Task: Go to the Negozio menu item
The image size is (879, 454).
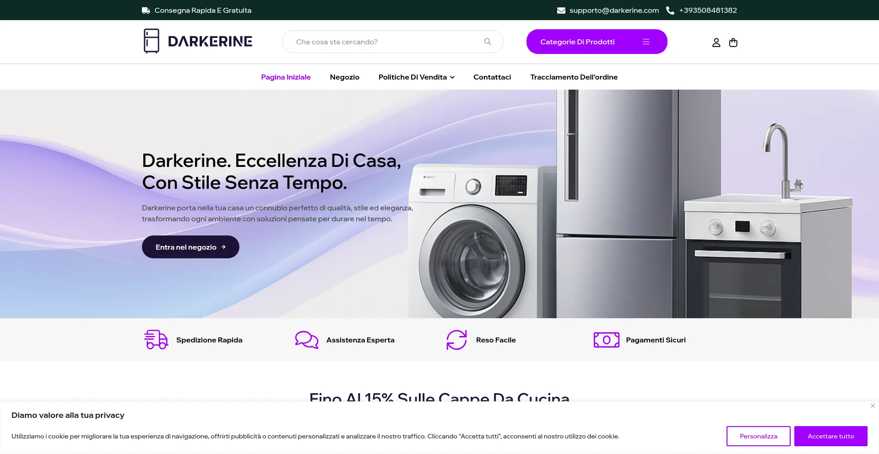Action: (344, 77)
